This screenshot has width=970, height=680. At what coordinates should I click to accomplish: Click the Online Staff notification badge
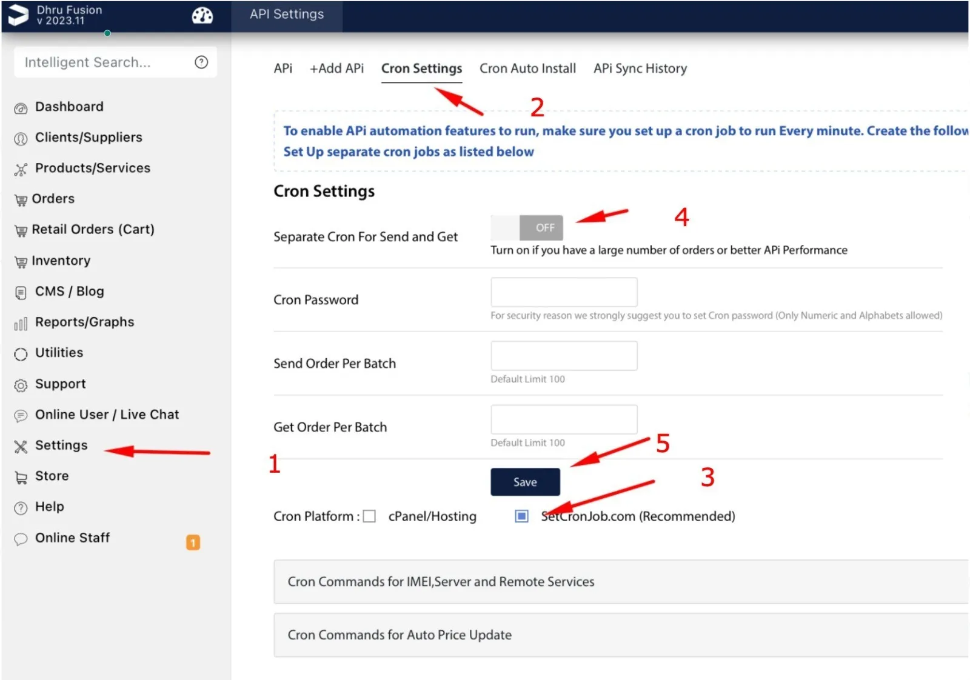[193, 542]
